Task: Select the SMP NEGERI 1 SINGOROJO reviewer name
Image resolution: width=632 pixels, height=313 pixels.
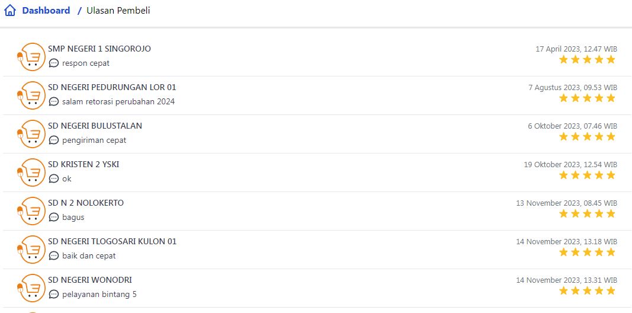Action: [100, 49]
